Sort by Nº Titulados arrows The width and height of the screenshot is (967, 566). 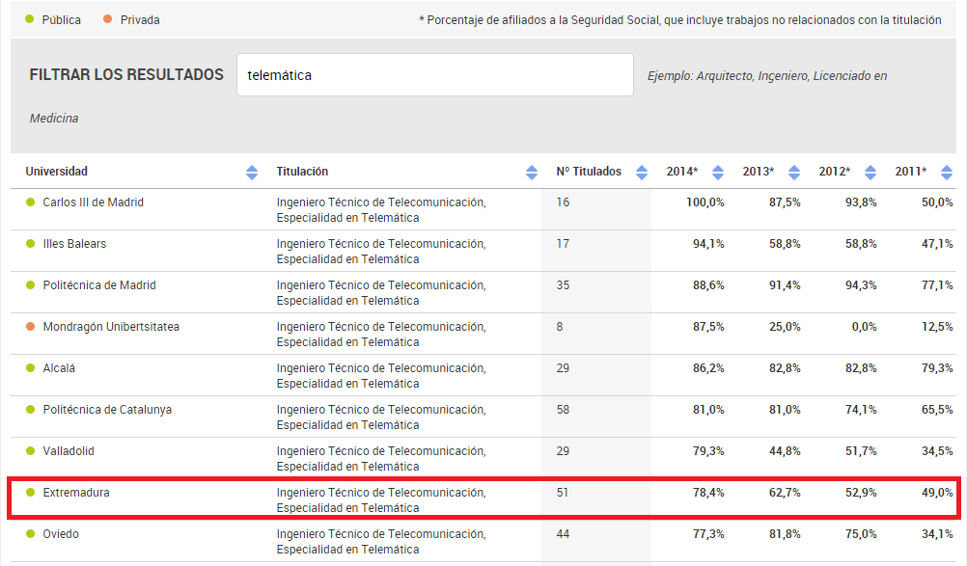coord(642,173)
